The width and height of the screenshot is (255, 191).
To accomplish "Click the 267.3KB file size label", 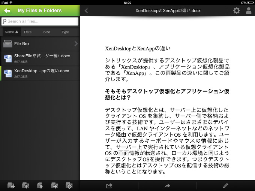I will pos(21,77).
